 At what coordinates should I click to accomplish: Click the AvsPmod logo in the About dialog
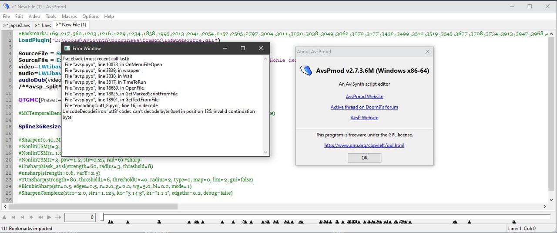(x=306, y=71)
